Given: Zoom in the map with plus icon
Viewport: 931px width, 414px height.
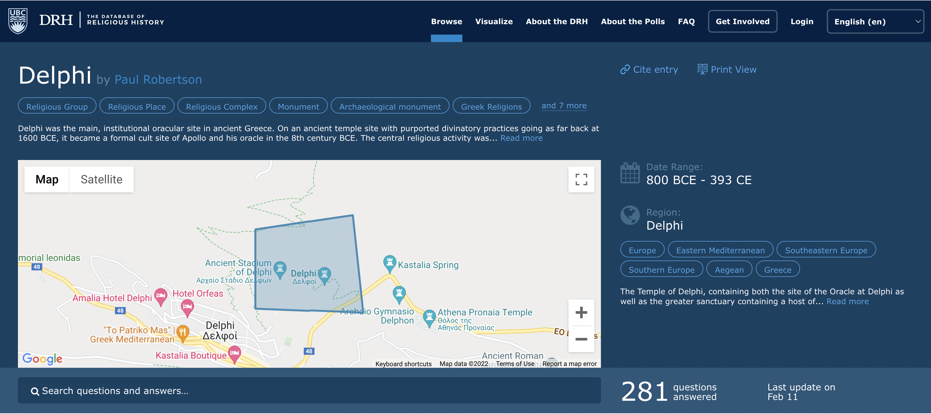Looking at the screenshot, I should tap(581, 312).
